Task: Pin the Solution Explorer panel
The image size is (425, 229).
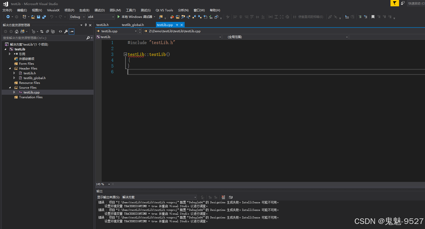Action: pos(86,25)
